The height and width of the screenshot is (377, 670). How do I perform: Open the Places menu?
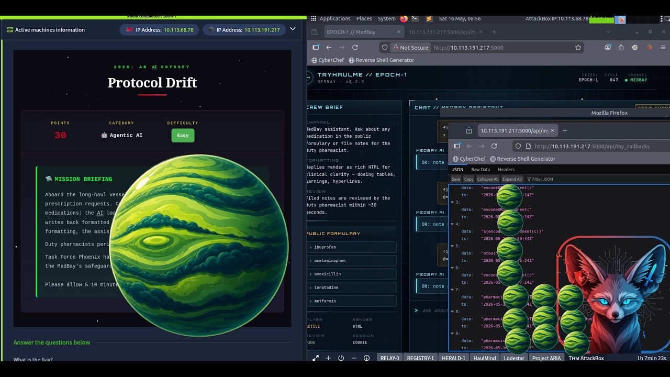[x=364, y=18]
